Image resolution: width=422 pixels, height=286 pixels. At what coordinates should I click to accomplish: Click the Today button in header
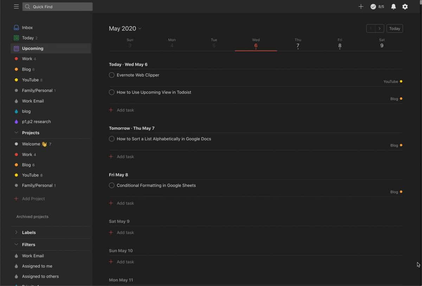click(x=395, y=28)
